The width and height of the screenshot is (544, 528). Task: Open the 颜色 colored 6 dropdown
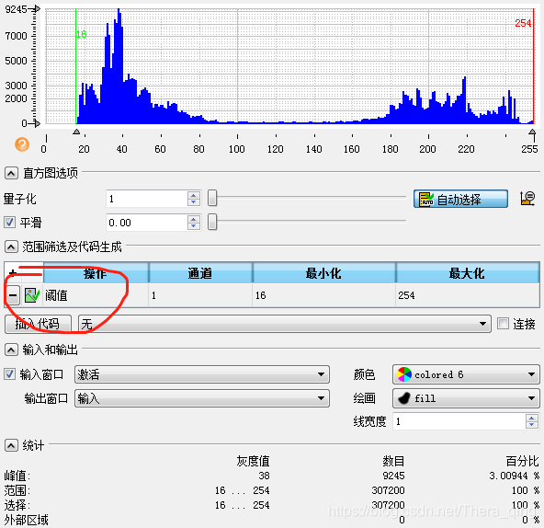coord(466,374)
